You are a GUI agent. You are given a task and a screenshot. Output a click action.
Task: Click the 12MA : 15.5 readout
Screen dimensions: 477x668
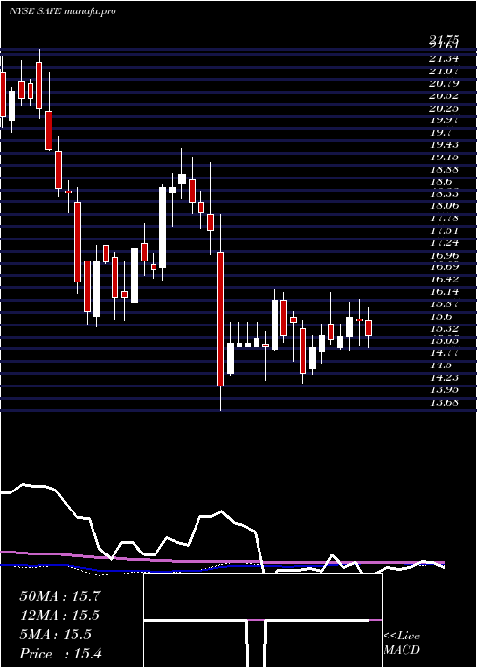pos(59,616)
